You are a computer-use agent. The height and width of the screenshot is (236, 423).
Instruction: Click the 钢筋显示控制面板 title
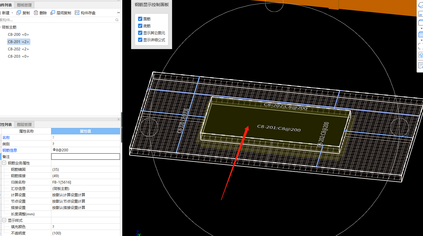click(152, 5)
